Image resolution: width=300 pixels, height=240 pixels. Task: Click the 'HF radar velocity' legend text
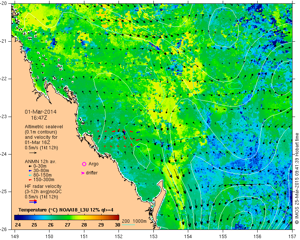tap(43, 186)
